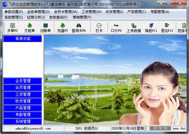Click the 10:32:52 clock display
189x134 pixels.
(x=160, y=128)
